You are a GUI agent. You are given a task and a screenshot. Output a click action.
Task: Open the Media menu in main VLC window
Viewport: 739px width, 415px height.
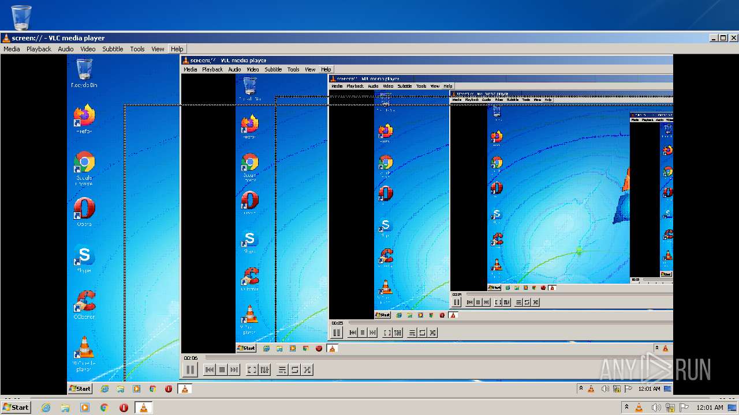[x=12, y=49]
